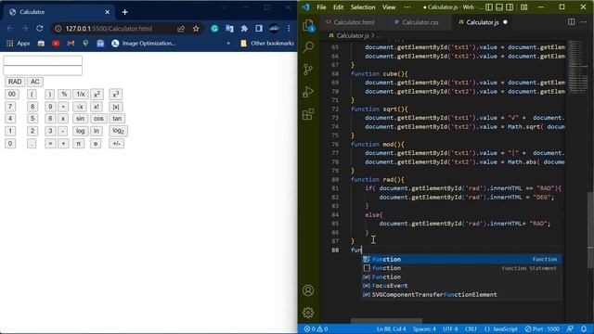Image resolution: width=594 pixels, height=334 pixels.
Task: Click the equals calculator button
Action: [x=50, y=144]
